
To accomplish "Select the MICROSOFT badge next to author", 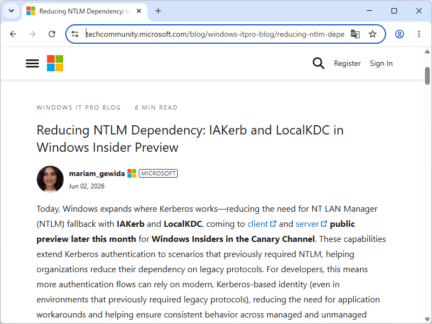I will [x=158, y=173].
